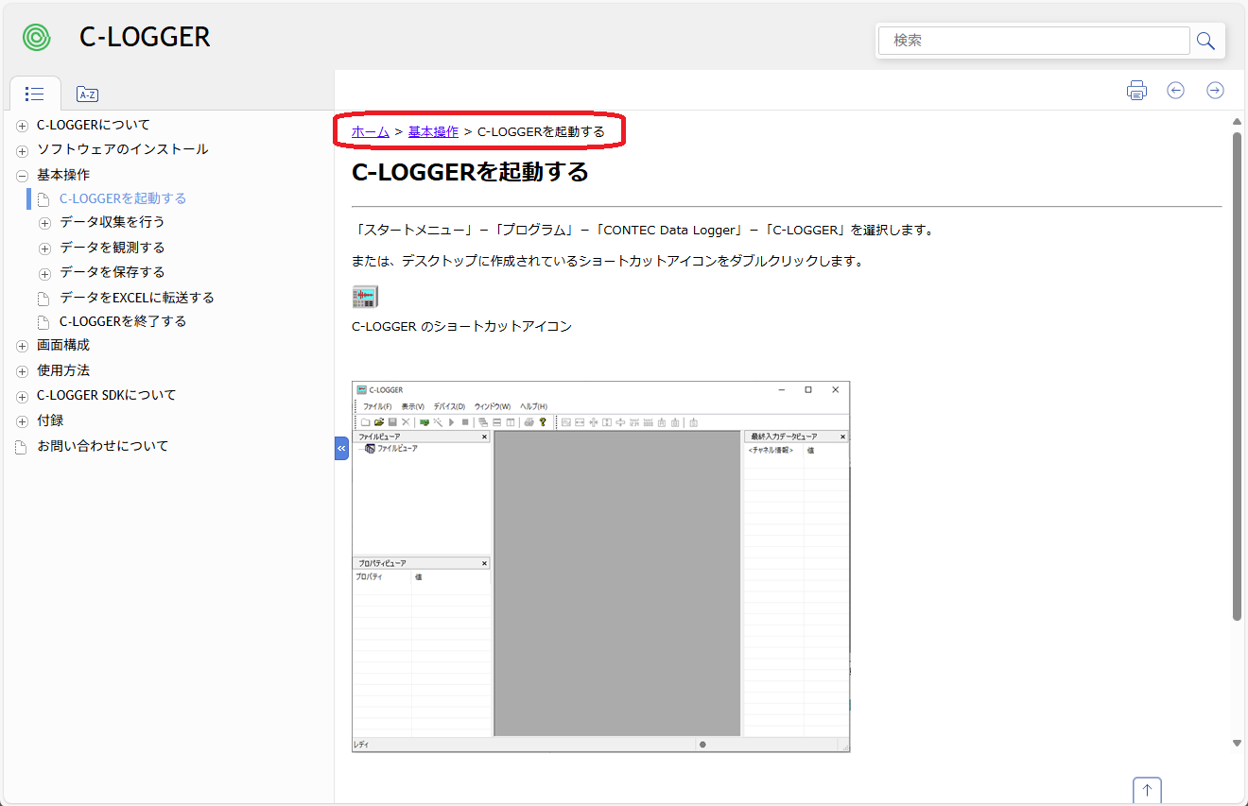Click the magnifier search icon
Screen dimensions: 1248x806
click(1205, 41)
